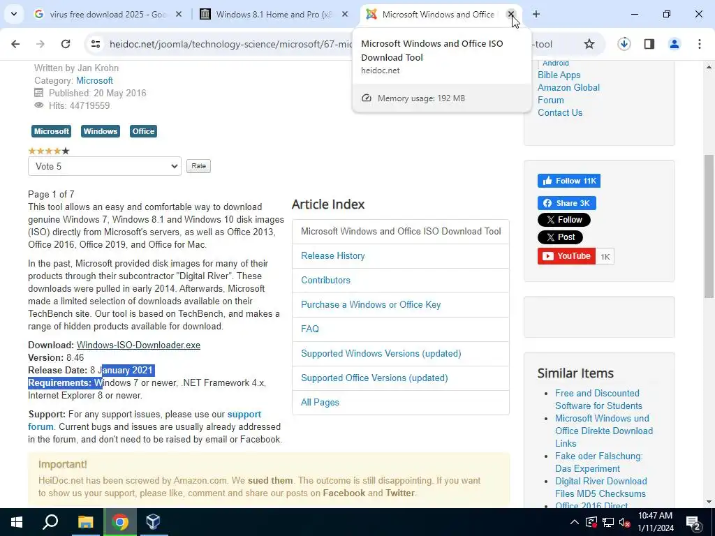Click the YouTube subscribe button
Screen dimensions: 715x536
point(566,256)
